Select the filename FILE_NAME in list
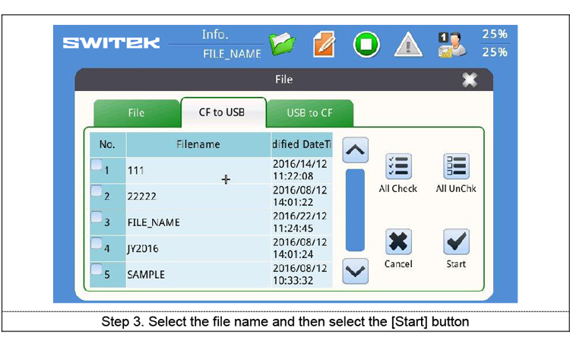 coord(154,222)
